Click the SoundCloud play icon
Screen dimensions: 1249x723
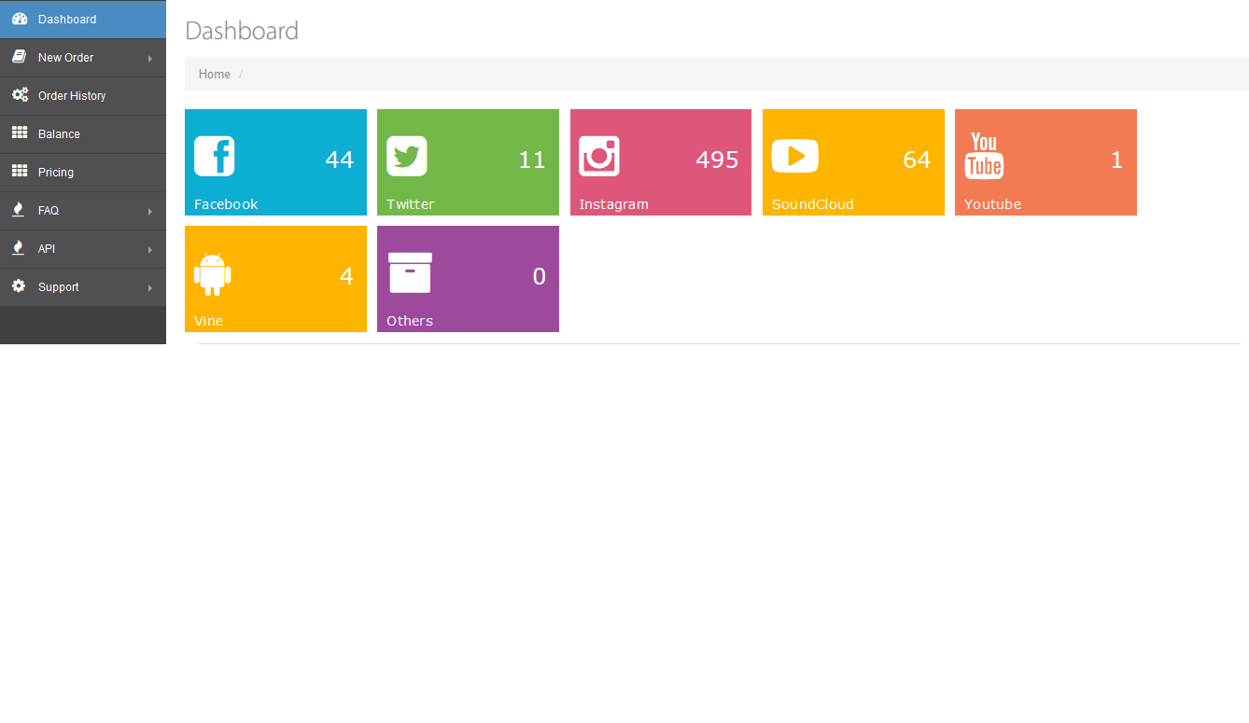pyautogui.click(x=795, y=156)
